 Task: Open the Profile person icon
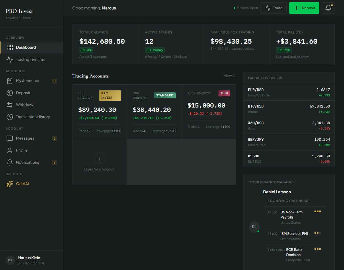coord(10,150)
